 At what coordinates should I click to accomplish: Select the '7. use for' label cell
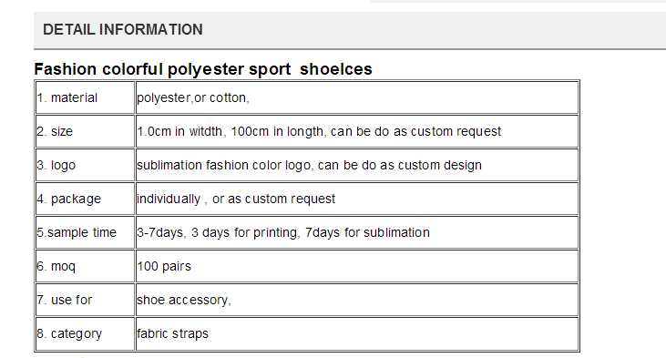pyautogui.click(x=85, y=300)
